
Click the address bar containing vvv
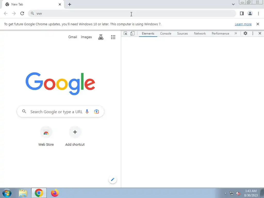pos(132,13)
